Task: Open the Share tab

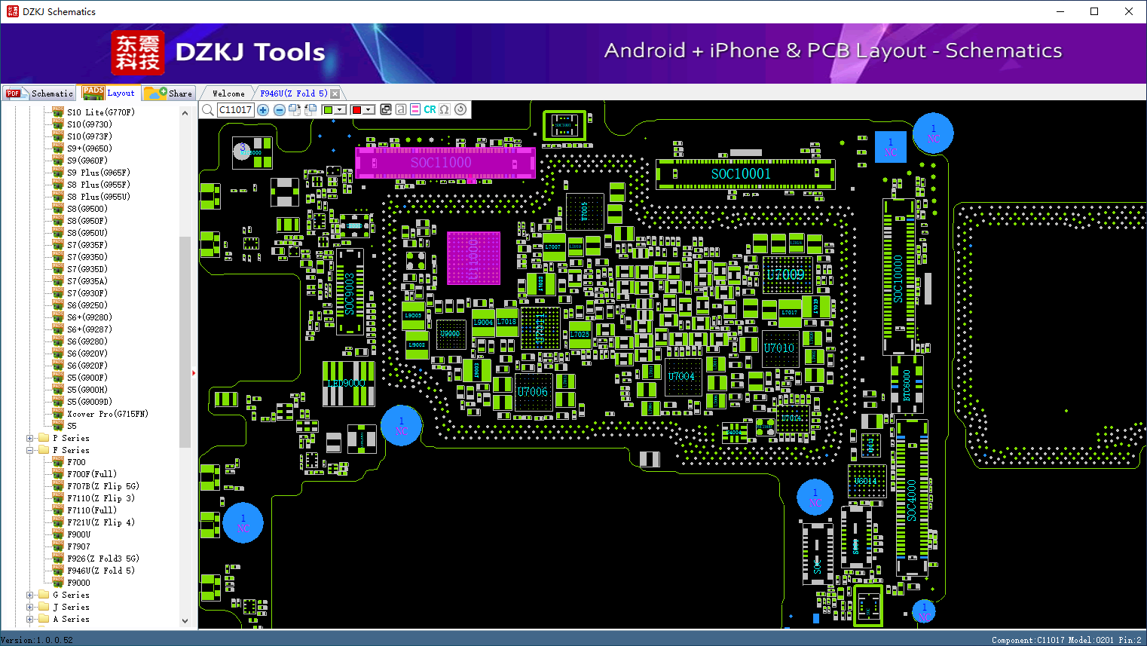Action: point(169,93)
